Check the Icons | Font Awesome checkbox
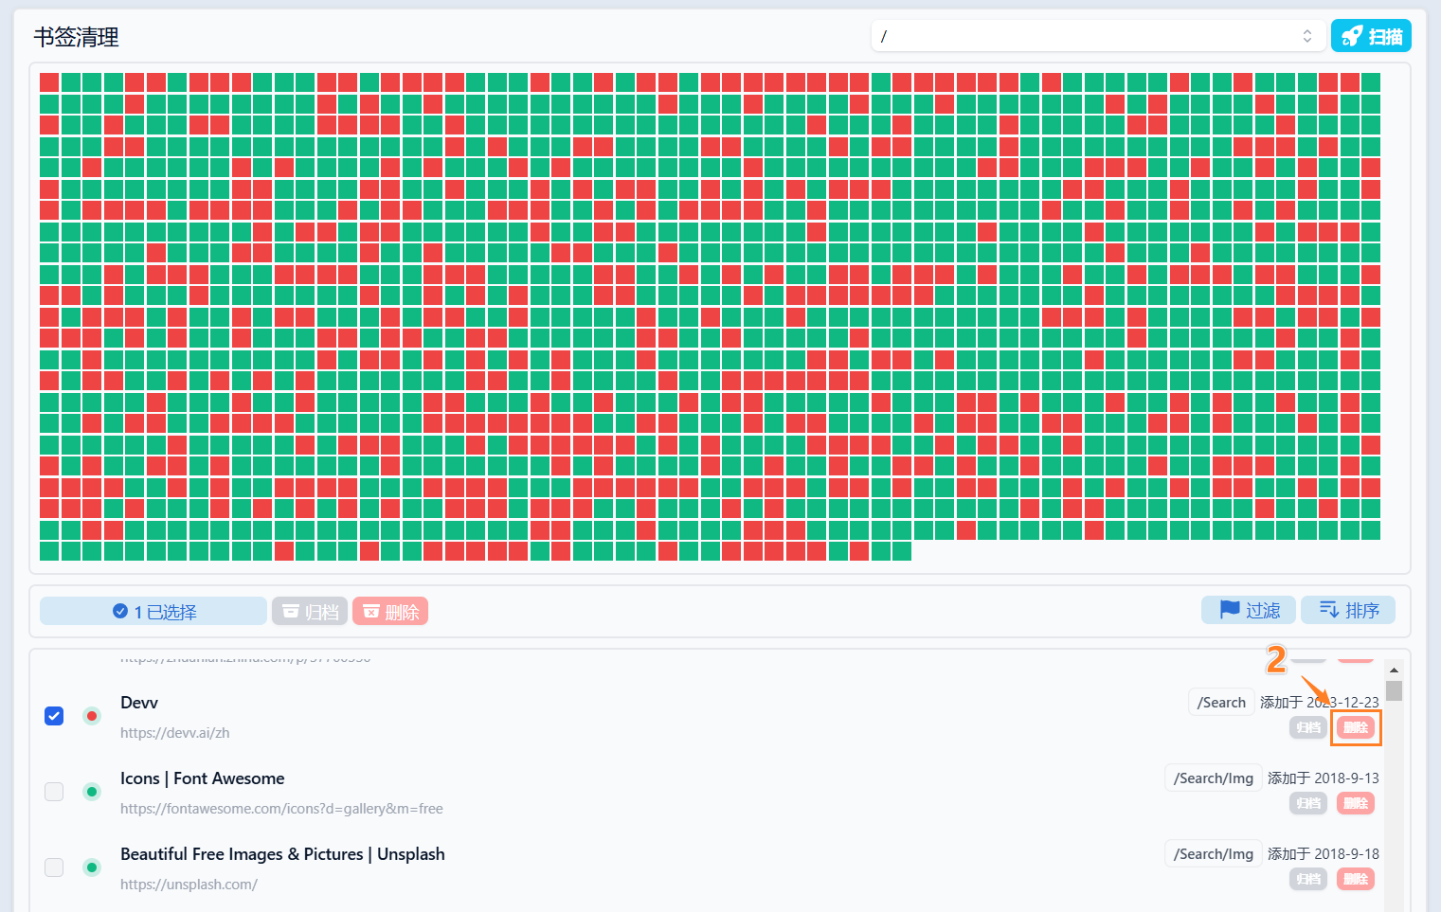Screen dimensions: 1441x912 click(54, 792)
